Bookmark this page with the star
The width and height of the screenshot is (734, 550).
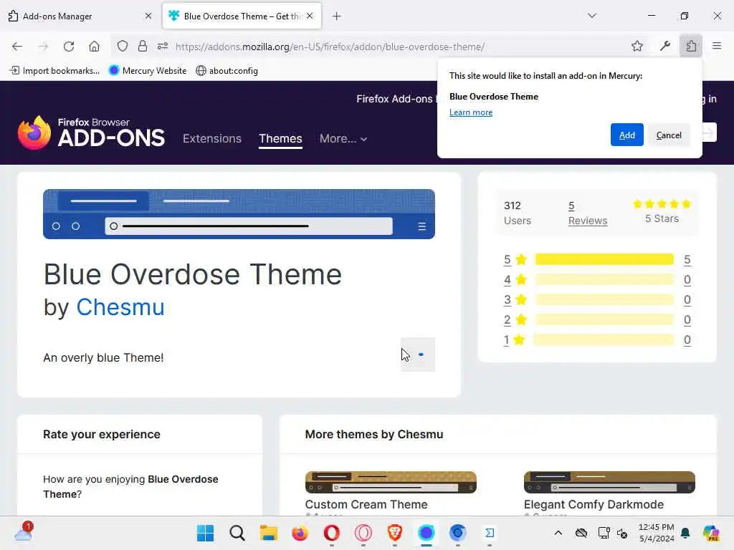(637, 47)
